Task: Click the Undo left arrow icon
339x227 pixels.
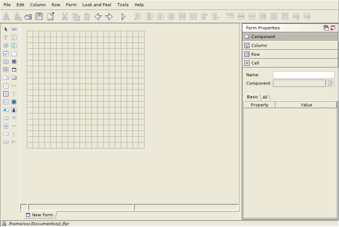Action: tap(98, 17)
